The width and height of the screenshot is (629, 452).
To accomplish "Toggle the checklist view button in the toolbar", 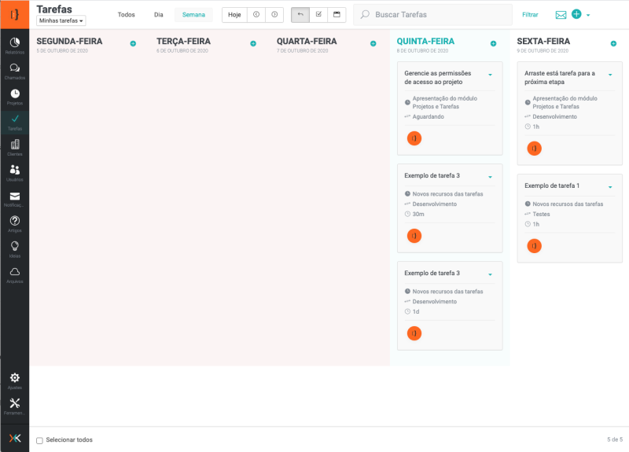I will coord(318,14).
